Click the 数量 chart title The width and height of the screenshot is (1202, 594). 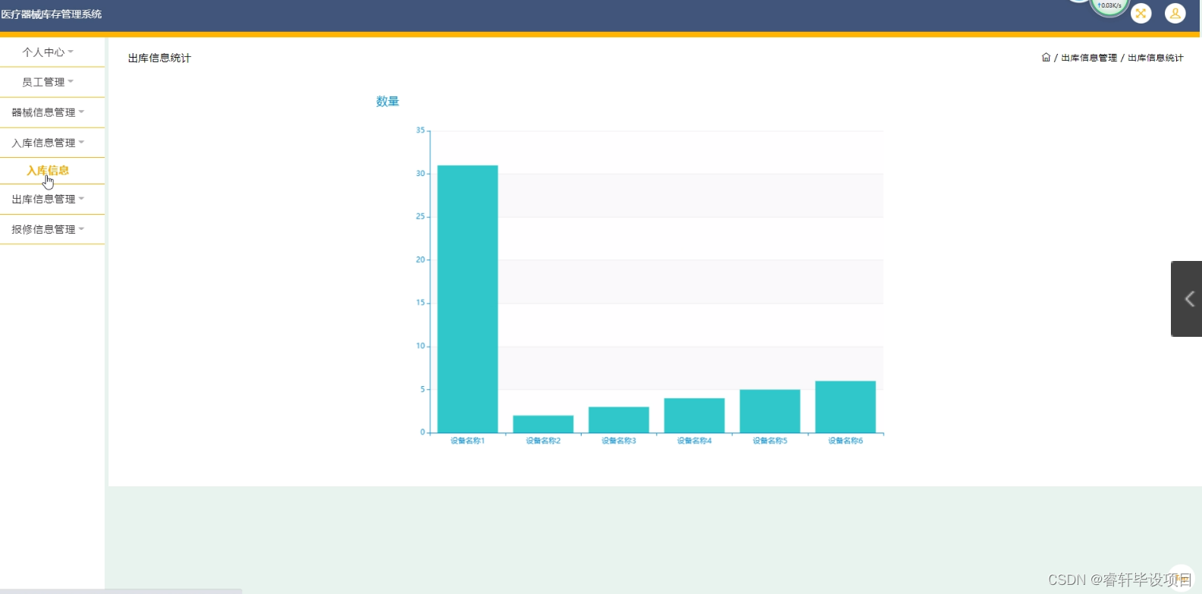click(x=388, y=102)
